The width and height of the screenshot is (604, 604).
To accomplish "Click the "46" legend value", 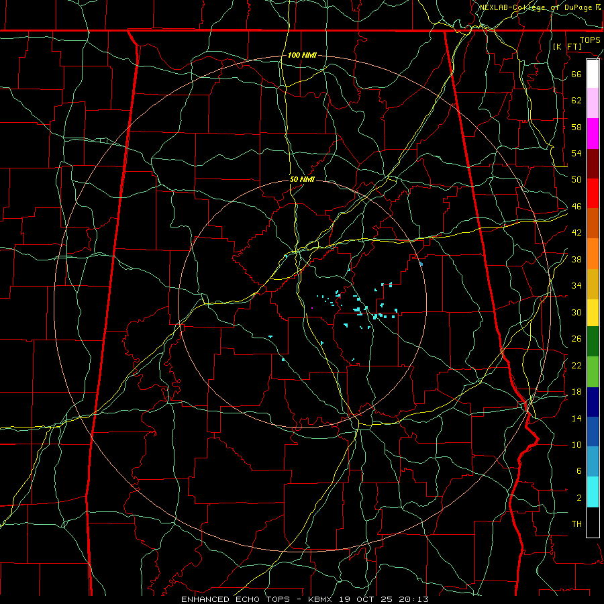I will coord(576,206).
